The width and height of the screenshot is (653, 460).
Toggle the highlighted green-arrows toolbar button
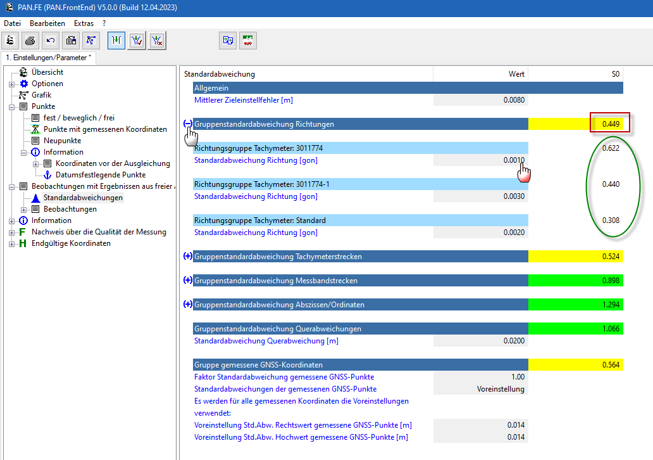[116, 40]
